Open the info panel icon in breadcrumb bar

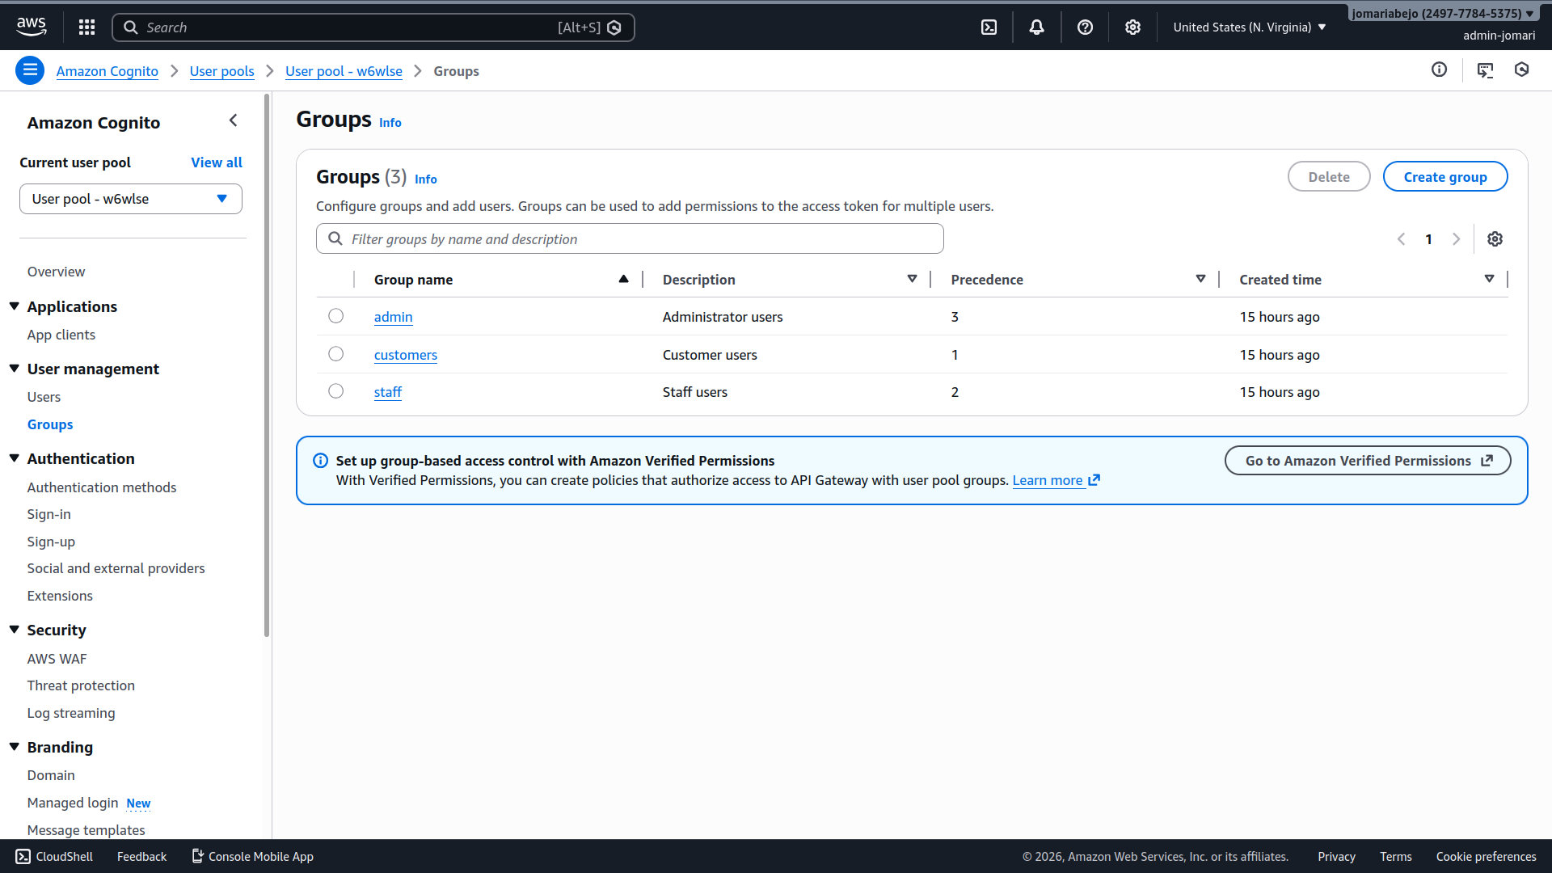[x=1439, y=70]
